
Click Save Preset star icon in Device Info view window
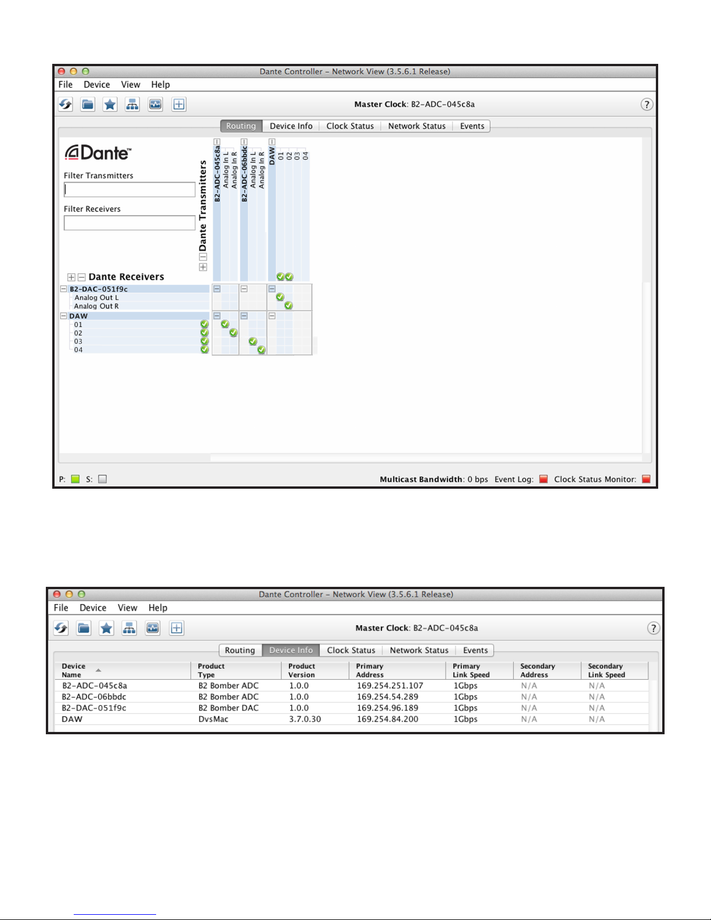[x=106, y=628]
